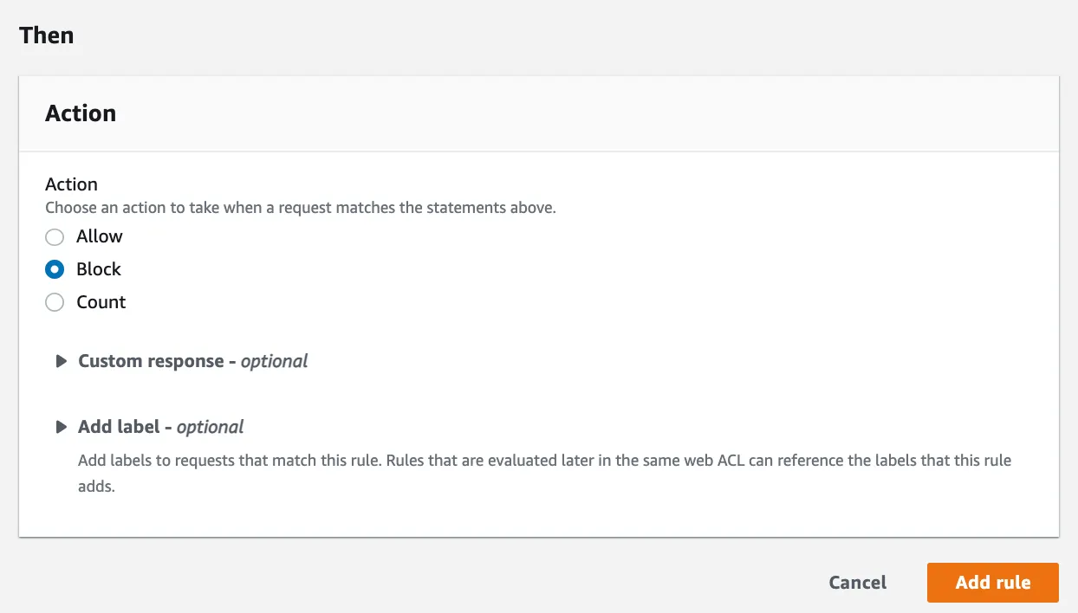Click the Add label description paragraph
This screenshot has height=613, width=1078.
click(544, 461)
